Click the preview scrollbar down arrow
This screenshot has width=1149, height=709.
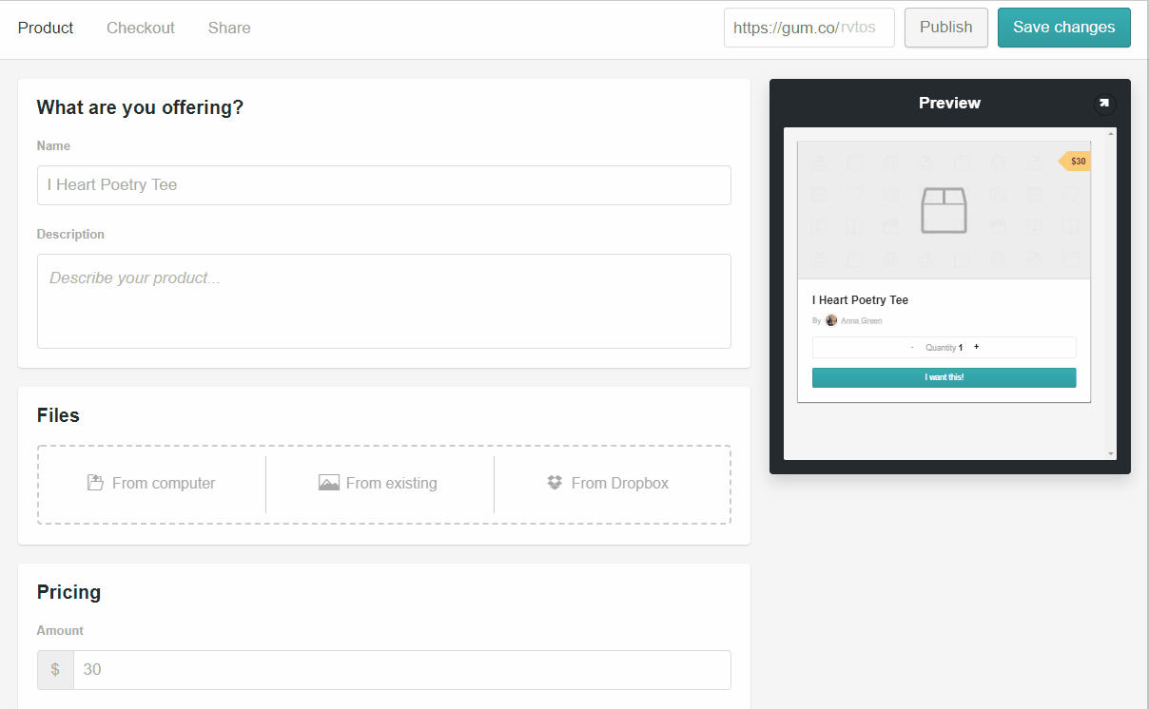tap(1112, 454)
